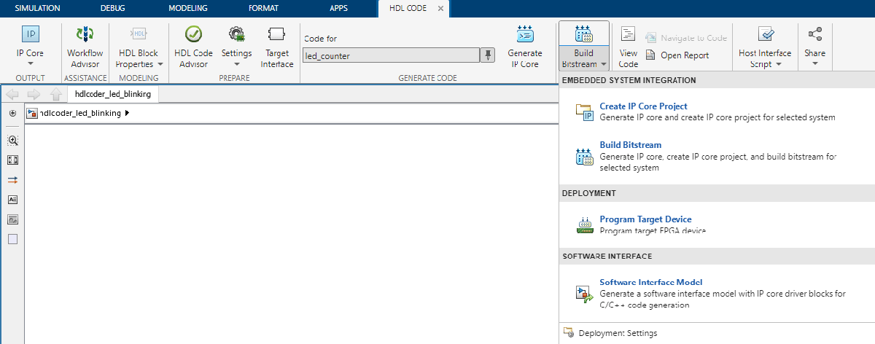Insert an annotation from the palette
The image size is (875, 344).
point(12,199)
